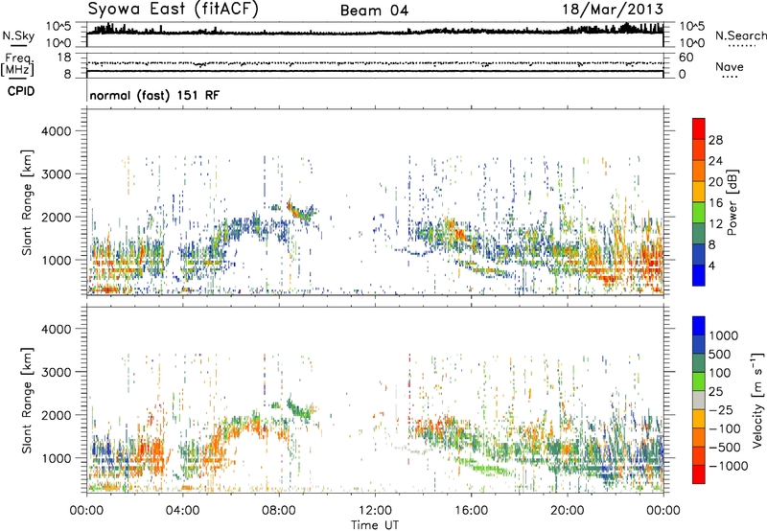Click the 'Nave' legend label
This screenshot has width=767, height=531.
[730, 66]
